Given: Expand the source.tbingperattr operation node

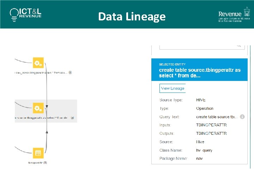Looking at the screenshot, I should click(72, 118).
